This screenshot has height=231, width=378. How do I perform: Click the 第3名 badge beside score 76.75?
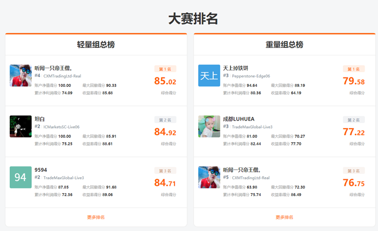click(x=354, y=171)
